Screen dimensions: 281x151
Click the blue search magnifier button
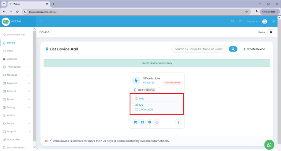point(233,49)
